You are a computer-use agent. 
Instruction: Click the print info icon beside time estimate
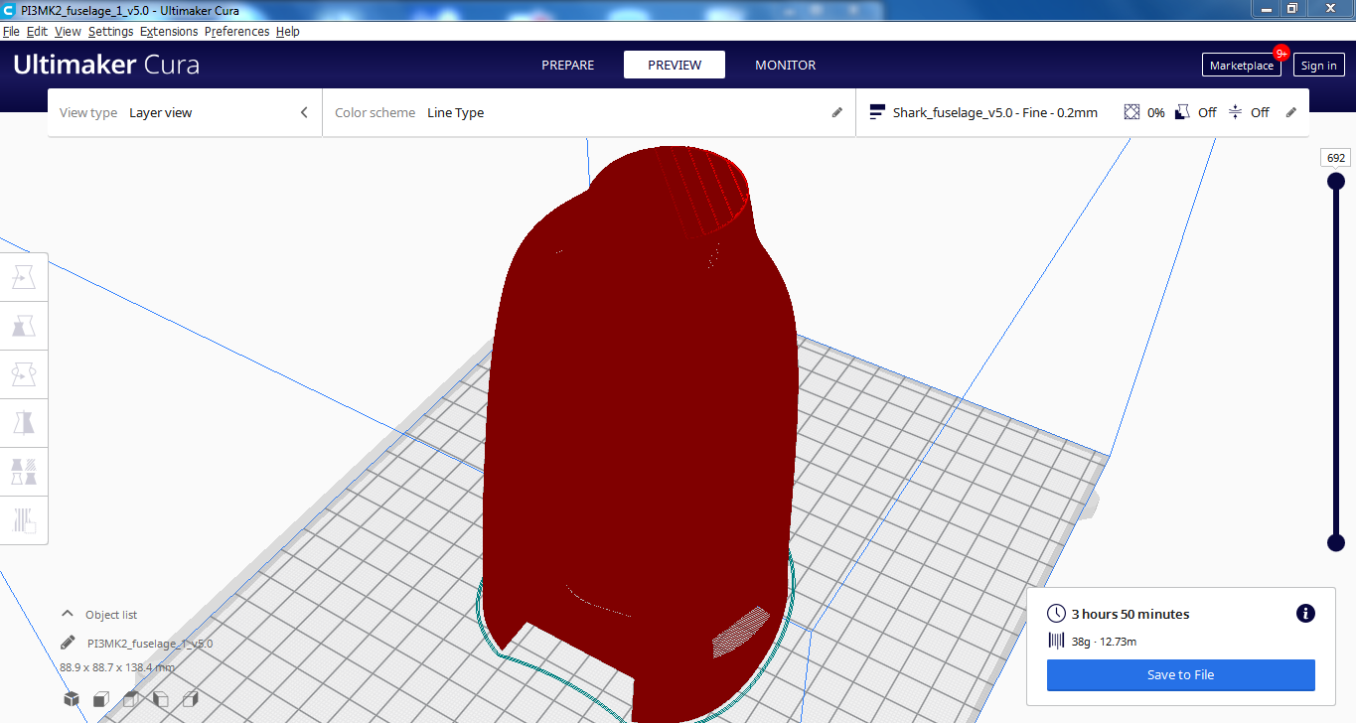click(1305, 614)
